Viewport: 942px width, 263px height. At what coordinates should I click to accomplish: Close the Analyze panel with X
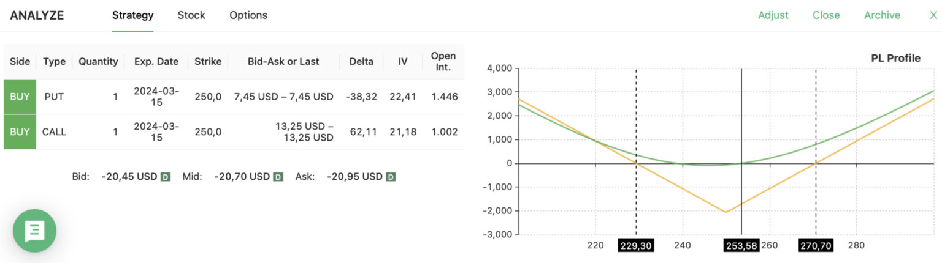click(933, 15)
